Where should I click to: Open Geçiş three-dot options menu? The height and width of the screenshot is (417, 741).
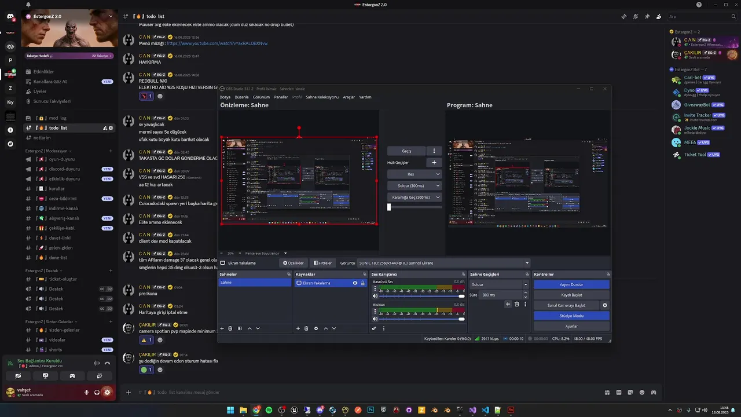coord(434,151)
